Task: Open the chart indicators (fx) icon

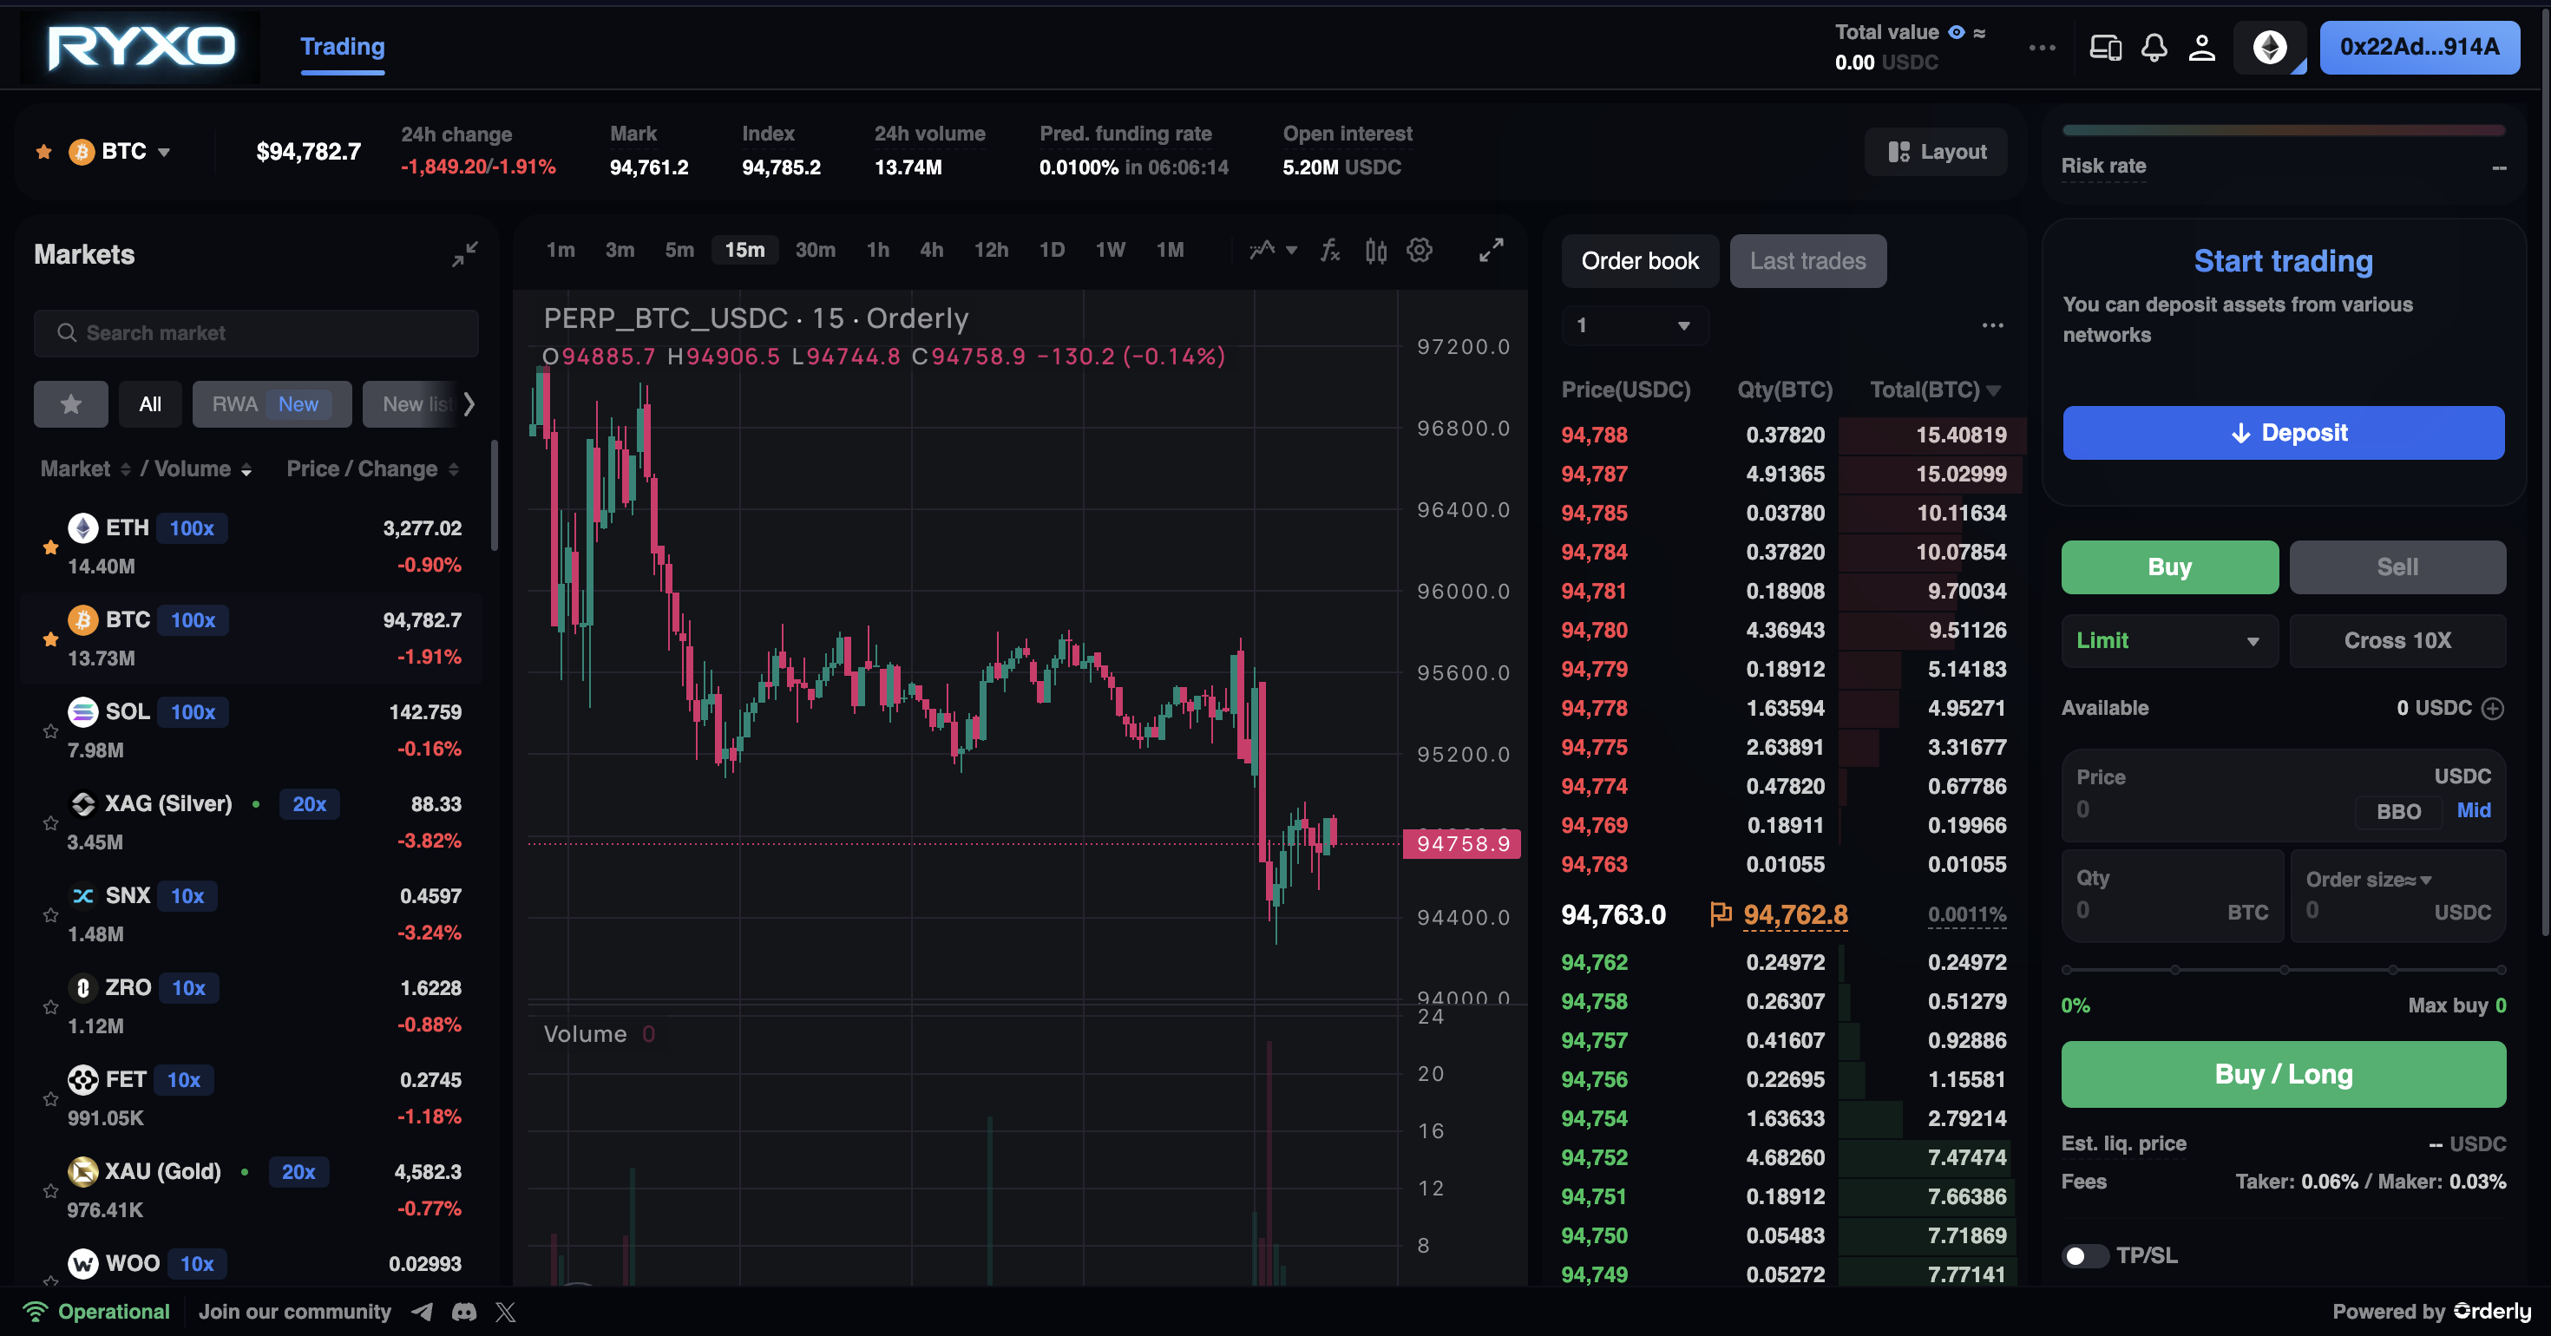Action: pos(1330,250)
